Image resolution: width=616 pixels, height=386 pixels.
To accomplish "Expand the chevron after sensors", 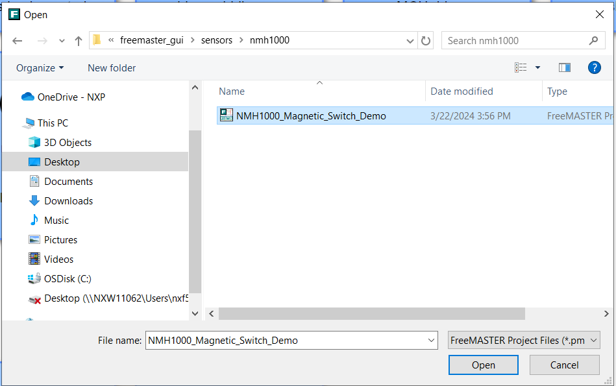I will click(x=241, y=40).
